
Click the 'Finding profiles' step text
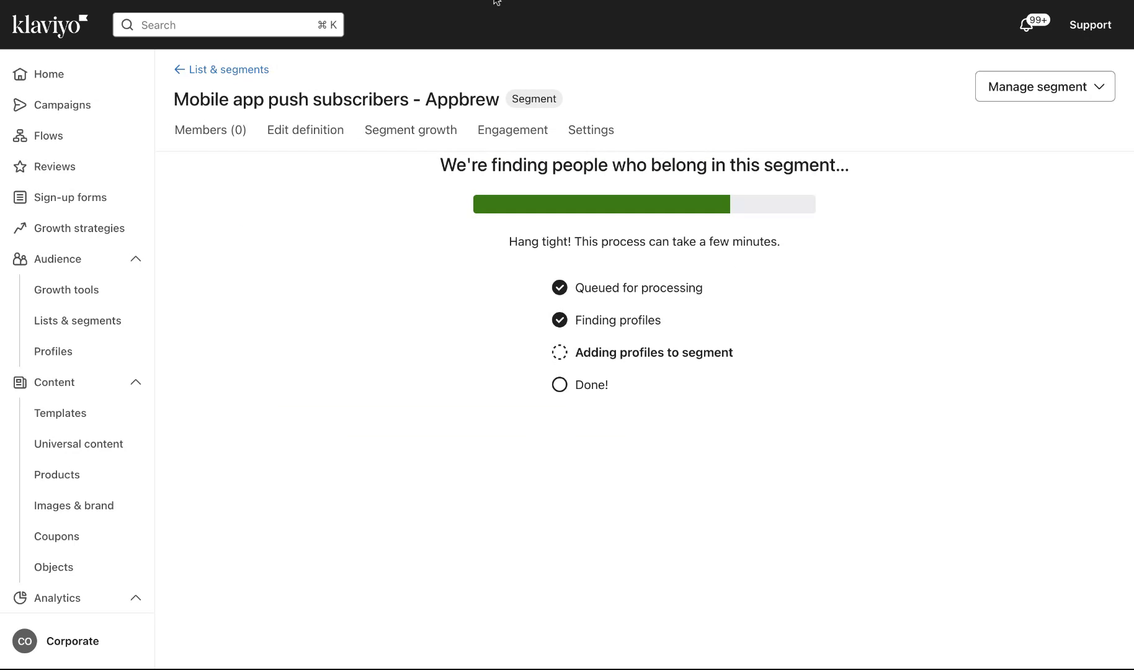(618, 320)
